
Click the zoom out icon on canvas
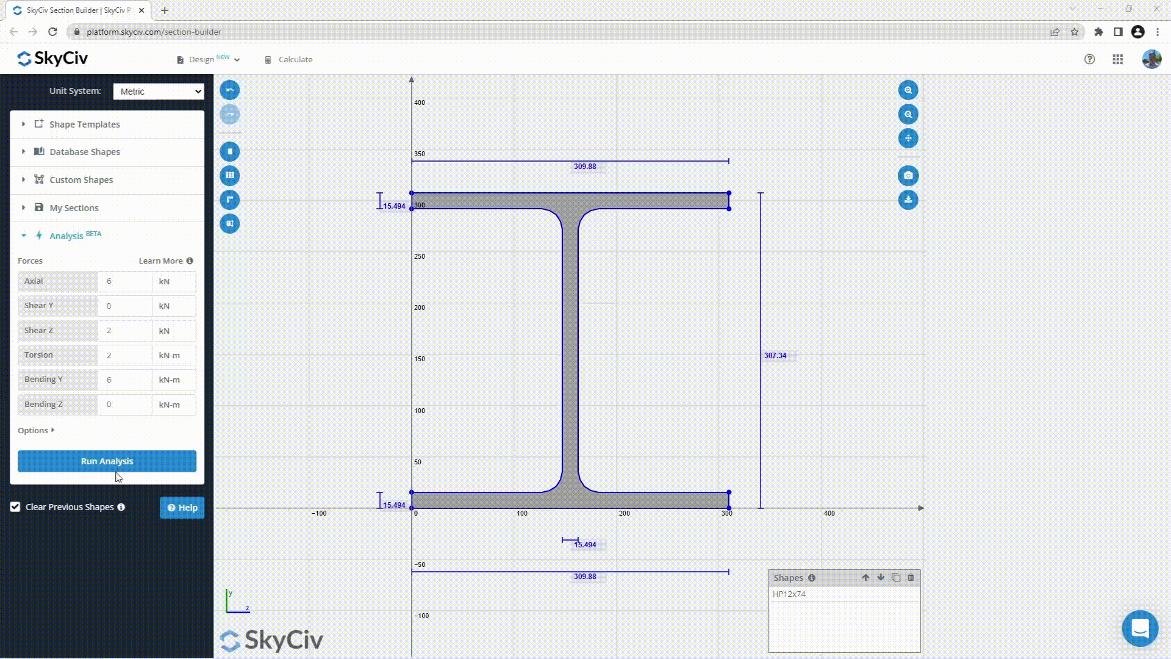[907, 113]
